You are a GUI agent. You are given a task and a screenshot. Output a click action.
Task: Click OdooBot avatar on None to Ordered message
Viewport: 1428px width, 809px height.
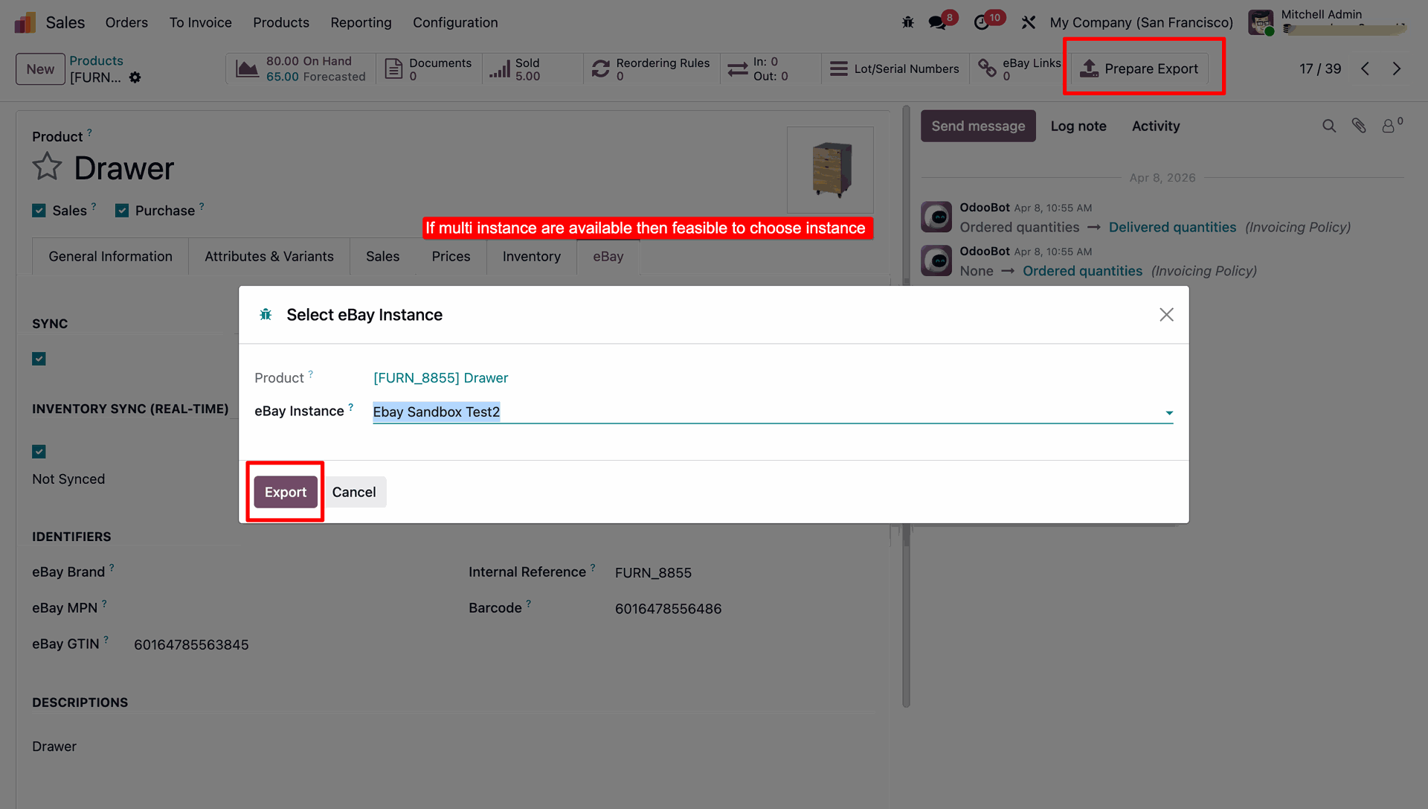point(936,260)
